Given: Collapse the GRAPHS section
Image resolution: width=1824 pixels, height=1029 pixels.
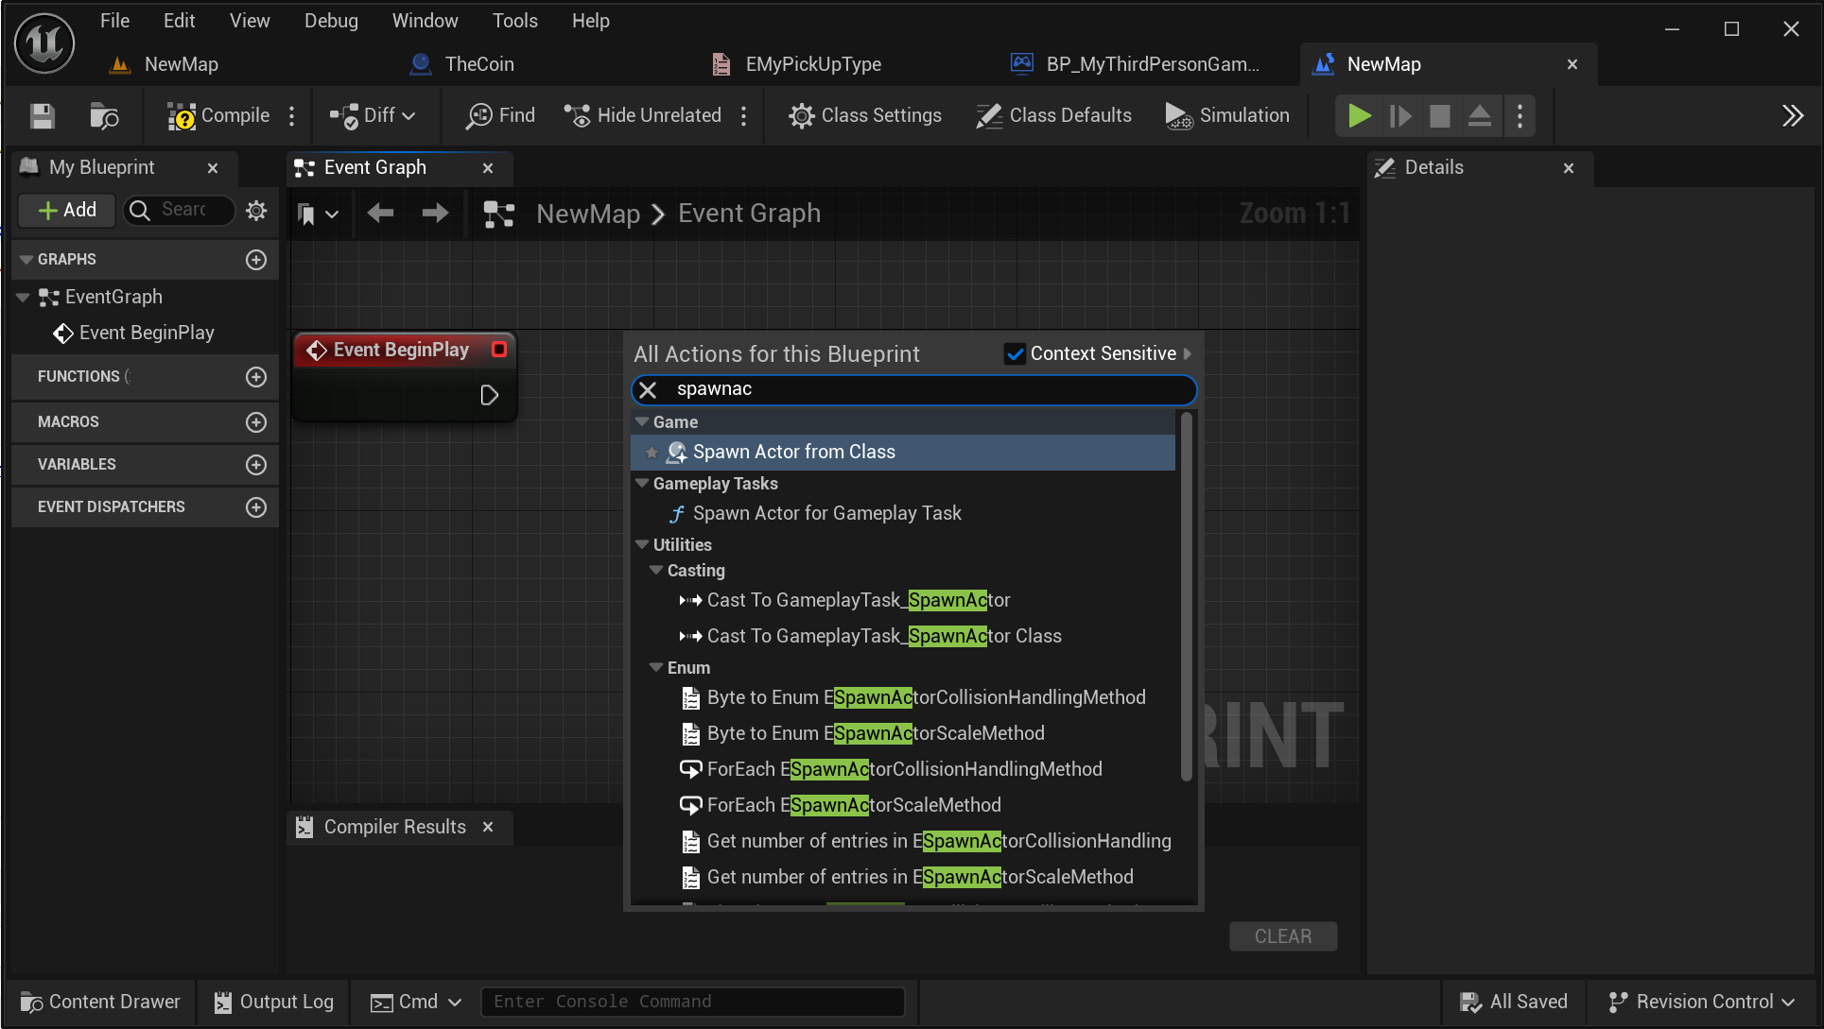Looking at the screenshot, I should [x=26, y=260].
